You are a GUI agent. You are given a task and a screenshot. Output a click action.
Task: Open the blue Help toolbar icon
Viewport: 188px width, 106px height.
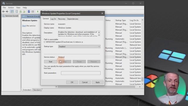tap(29, 11)
